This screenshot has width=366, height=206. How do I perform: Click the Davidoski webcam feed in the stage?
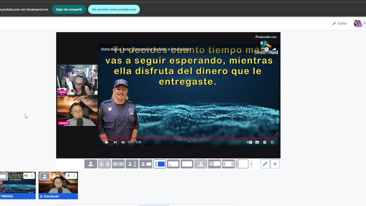point(77,111)
